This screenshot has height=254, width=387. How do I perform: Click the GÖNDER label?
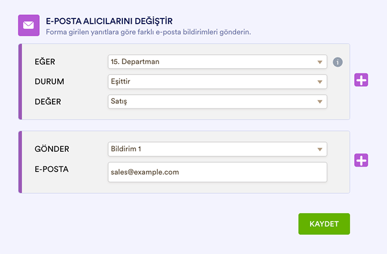[x=52, y=149]
